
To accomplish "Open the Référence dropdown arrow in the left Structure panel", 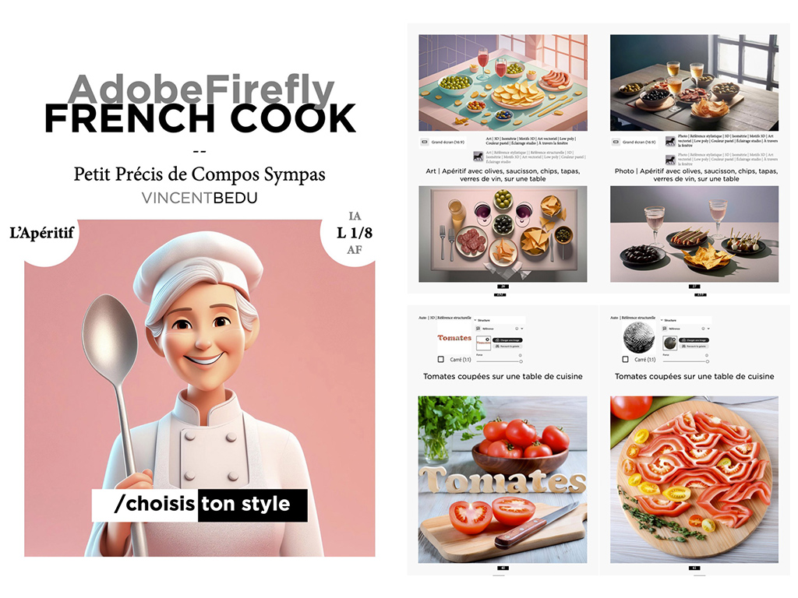I will (x=522, y=329).
